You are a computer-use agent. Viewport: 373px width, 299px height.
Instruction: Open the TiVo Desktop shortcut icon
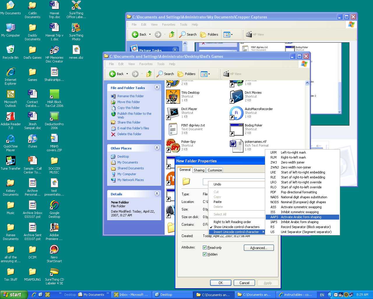click(x=173, y=97)
